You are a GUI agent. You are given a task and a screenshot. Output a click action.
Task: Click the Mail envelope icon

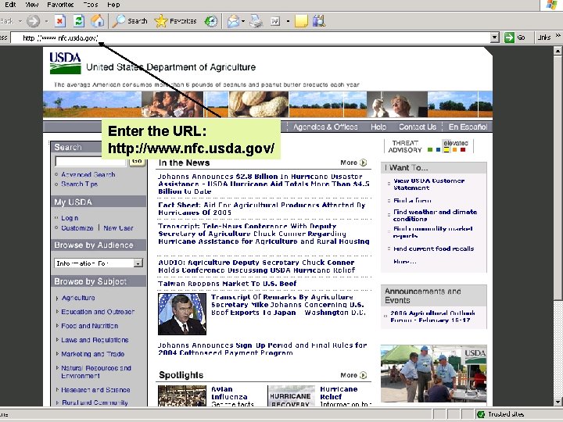[233, 21]
